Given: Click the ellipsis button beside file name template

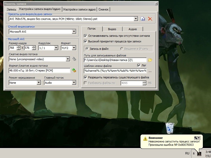Looking at the screenshot, I should pos(150,71).
